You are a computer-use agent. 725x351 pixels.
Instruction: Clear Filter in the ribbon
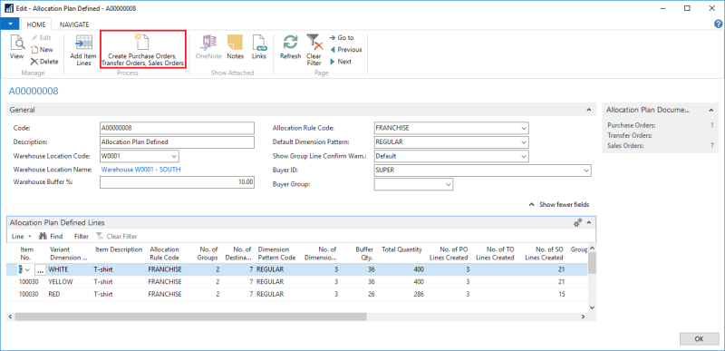pos(314,51)
